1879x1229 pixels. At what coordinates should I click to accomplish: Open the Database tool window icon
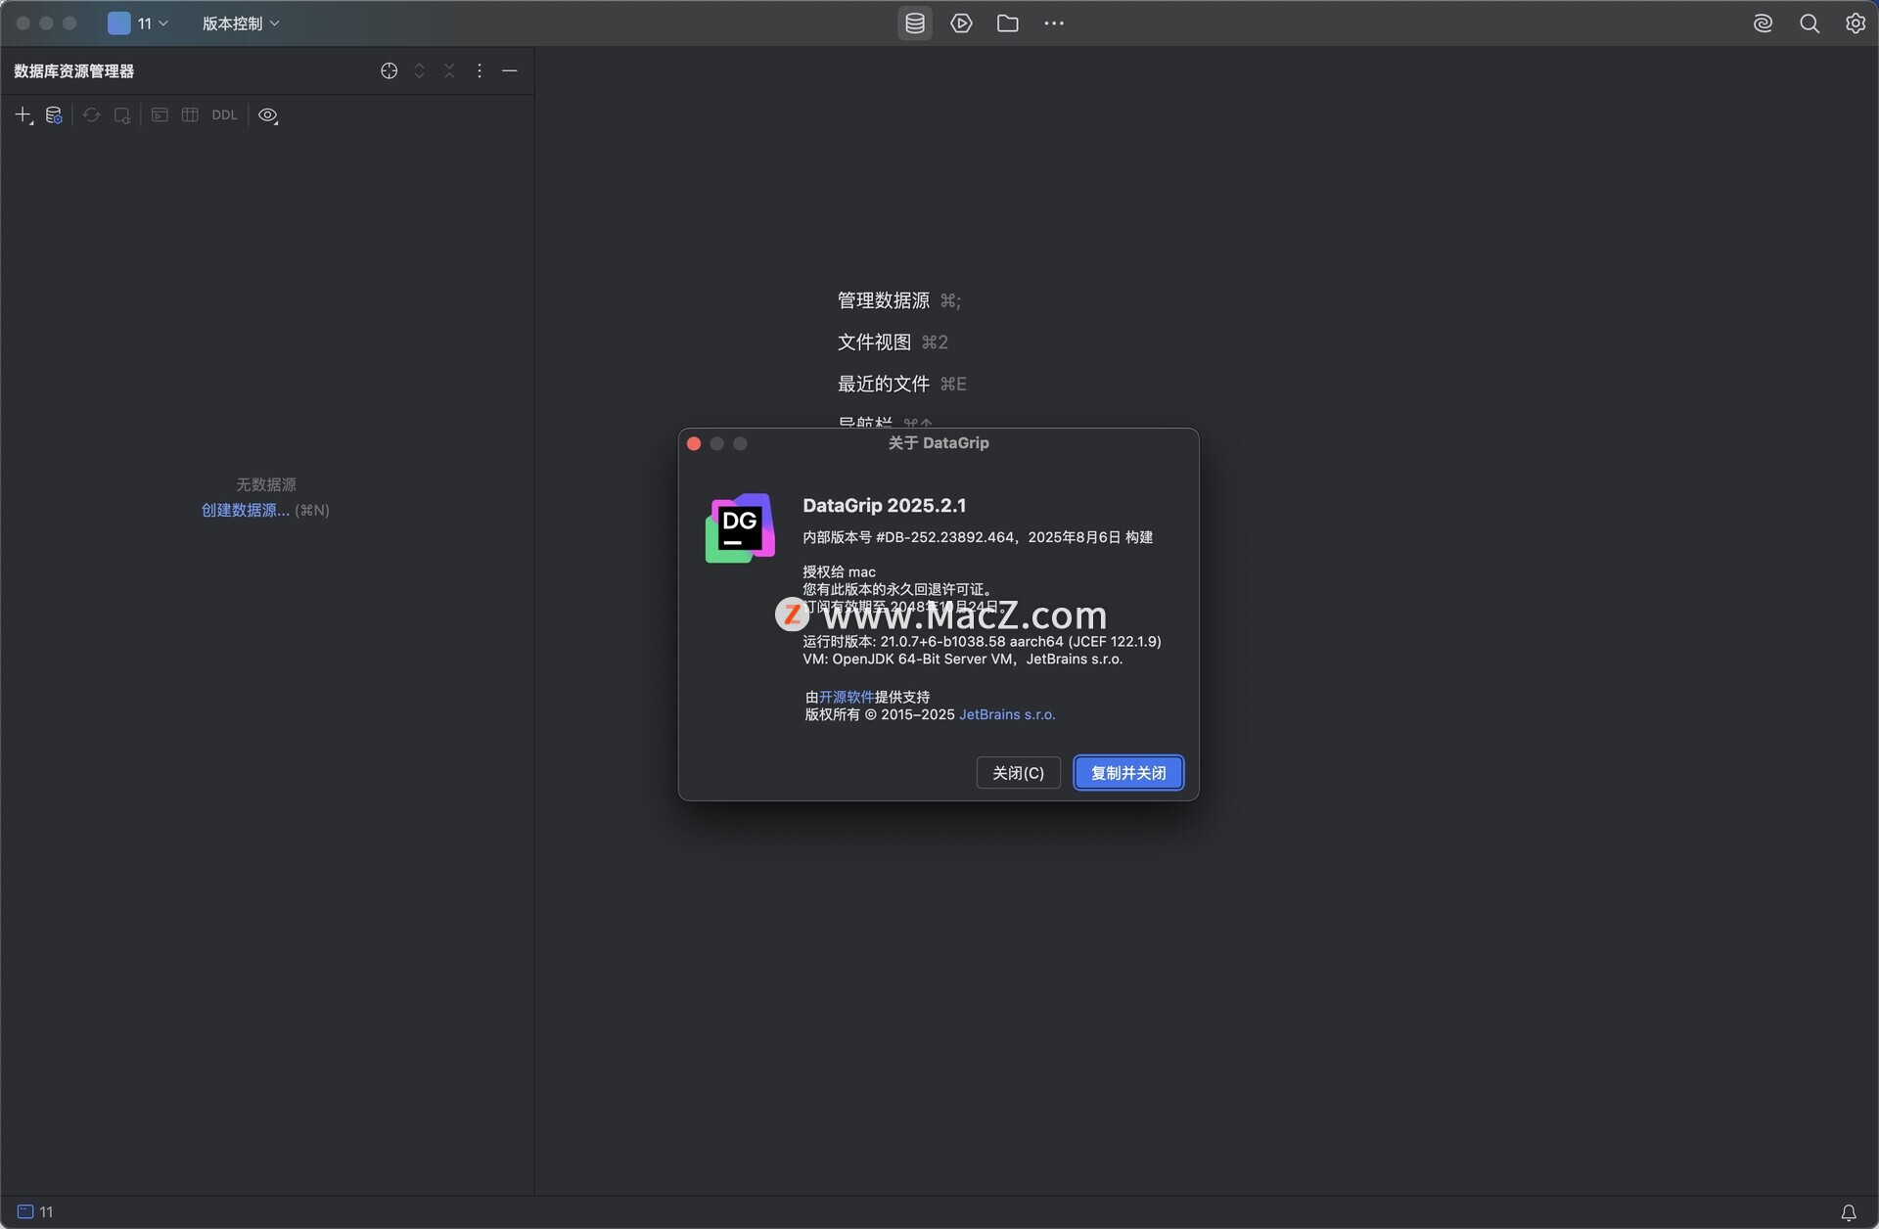915,23
